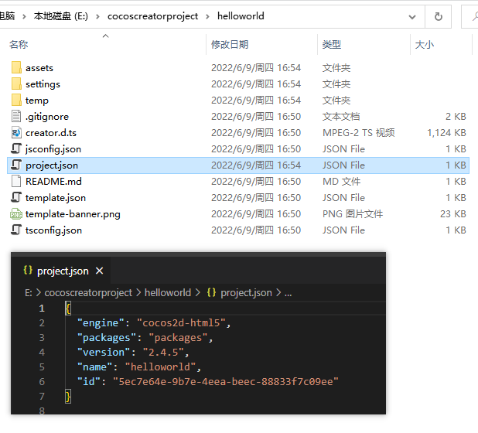Image resolution: width=478 pixels, height=433 pixels.
Task: Click the search box magnifier field
Action: [x=469, y=16]
